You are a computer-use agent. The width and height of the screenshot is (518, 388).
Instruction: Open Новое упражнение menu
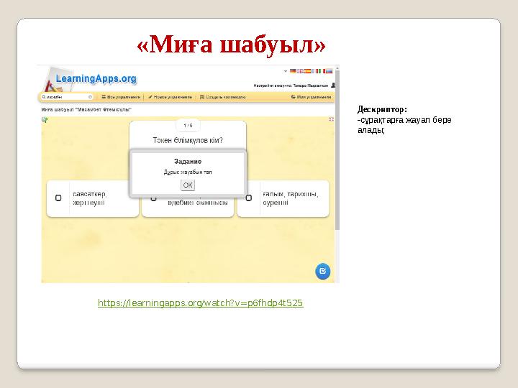point(170,97)
